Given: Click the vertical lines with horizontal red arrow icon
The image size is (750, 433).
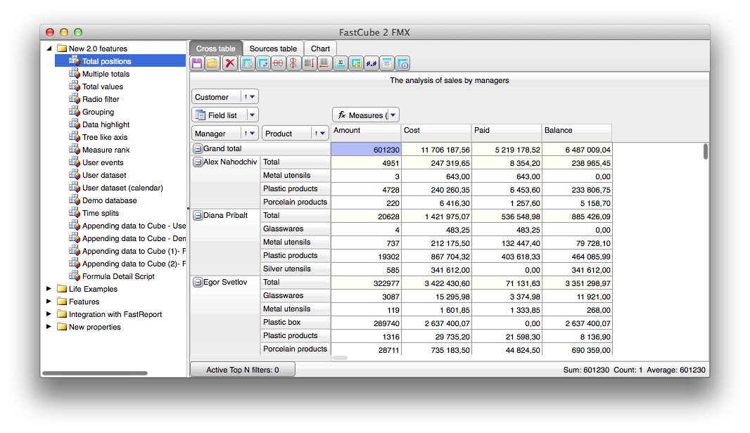Looking at the screenshot, I should coord(324,63).
